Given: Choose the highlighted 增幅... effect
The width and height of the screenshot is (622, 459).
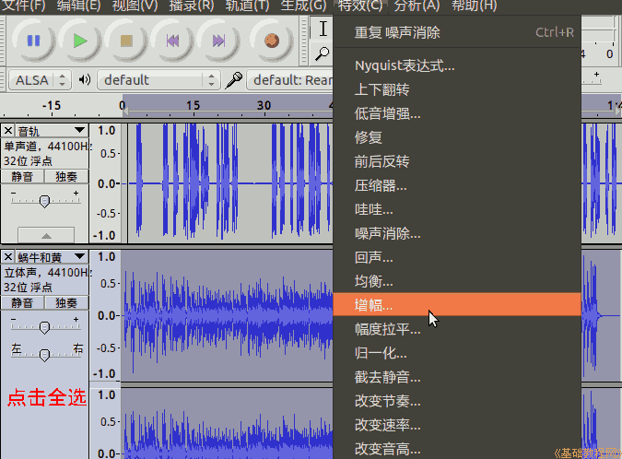Looking at the screenshot, I should click(457, 305).
